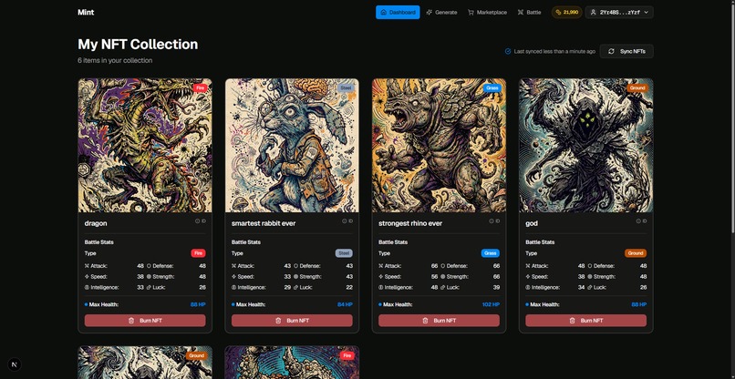Click the Battle crossed-swords icon
Viewport: 735px width, 379px height.
click(x=521, y=12)
